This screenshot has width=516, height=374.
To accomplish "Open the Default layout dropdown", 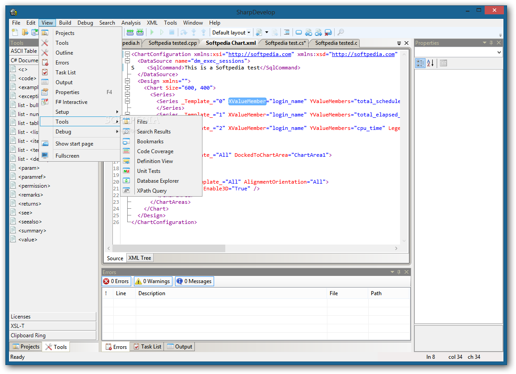I will click(x=231, y=32).
